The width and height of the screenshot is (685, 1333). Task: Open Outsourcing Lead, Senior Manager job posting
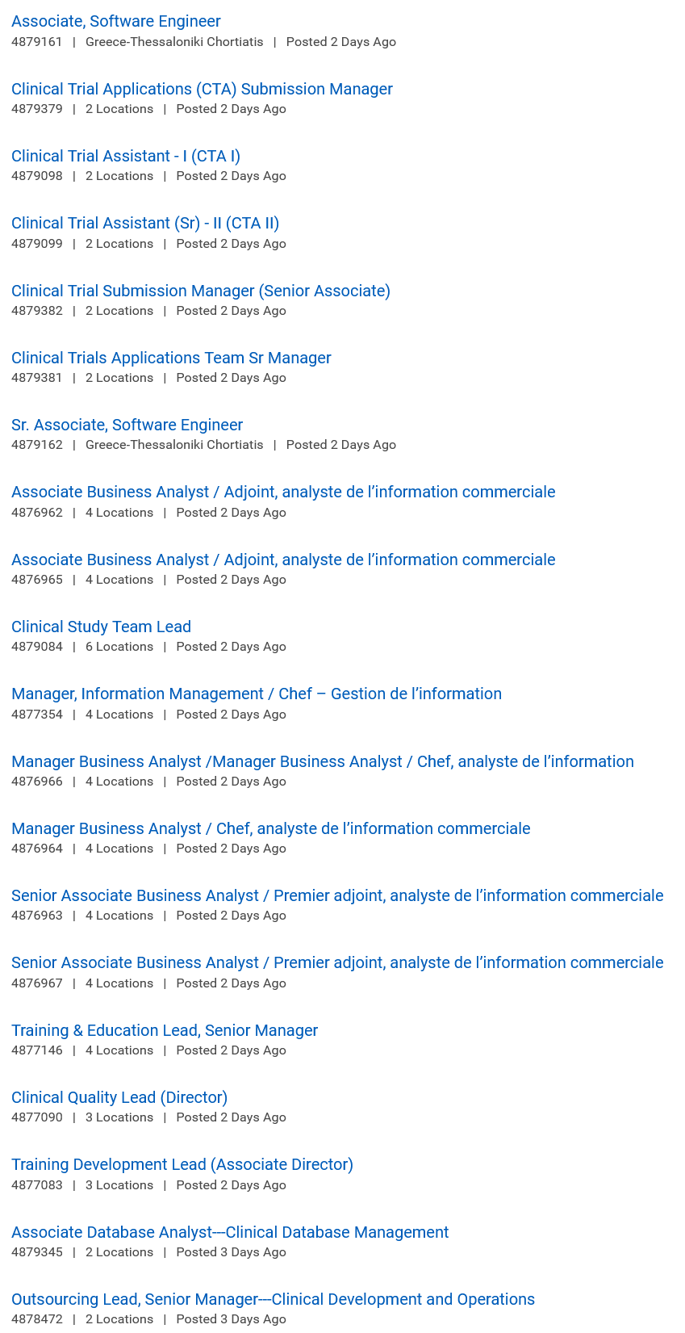click(273, 1300)
